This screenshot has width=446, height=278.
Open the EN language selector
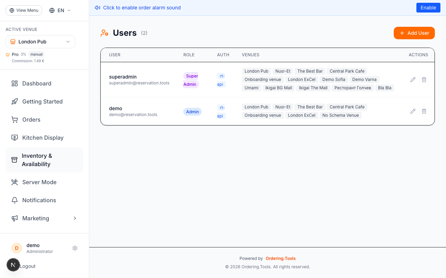(60, 10)
